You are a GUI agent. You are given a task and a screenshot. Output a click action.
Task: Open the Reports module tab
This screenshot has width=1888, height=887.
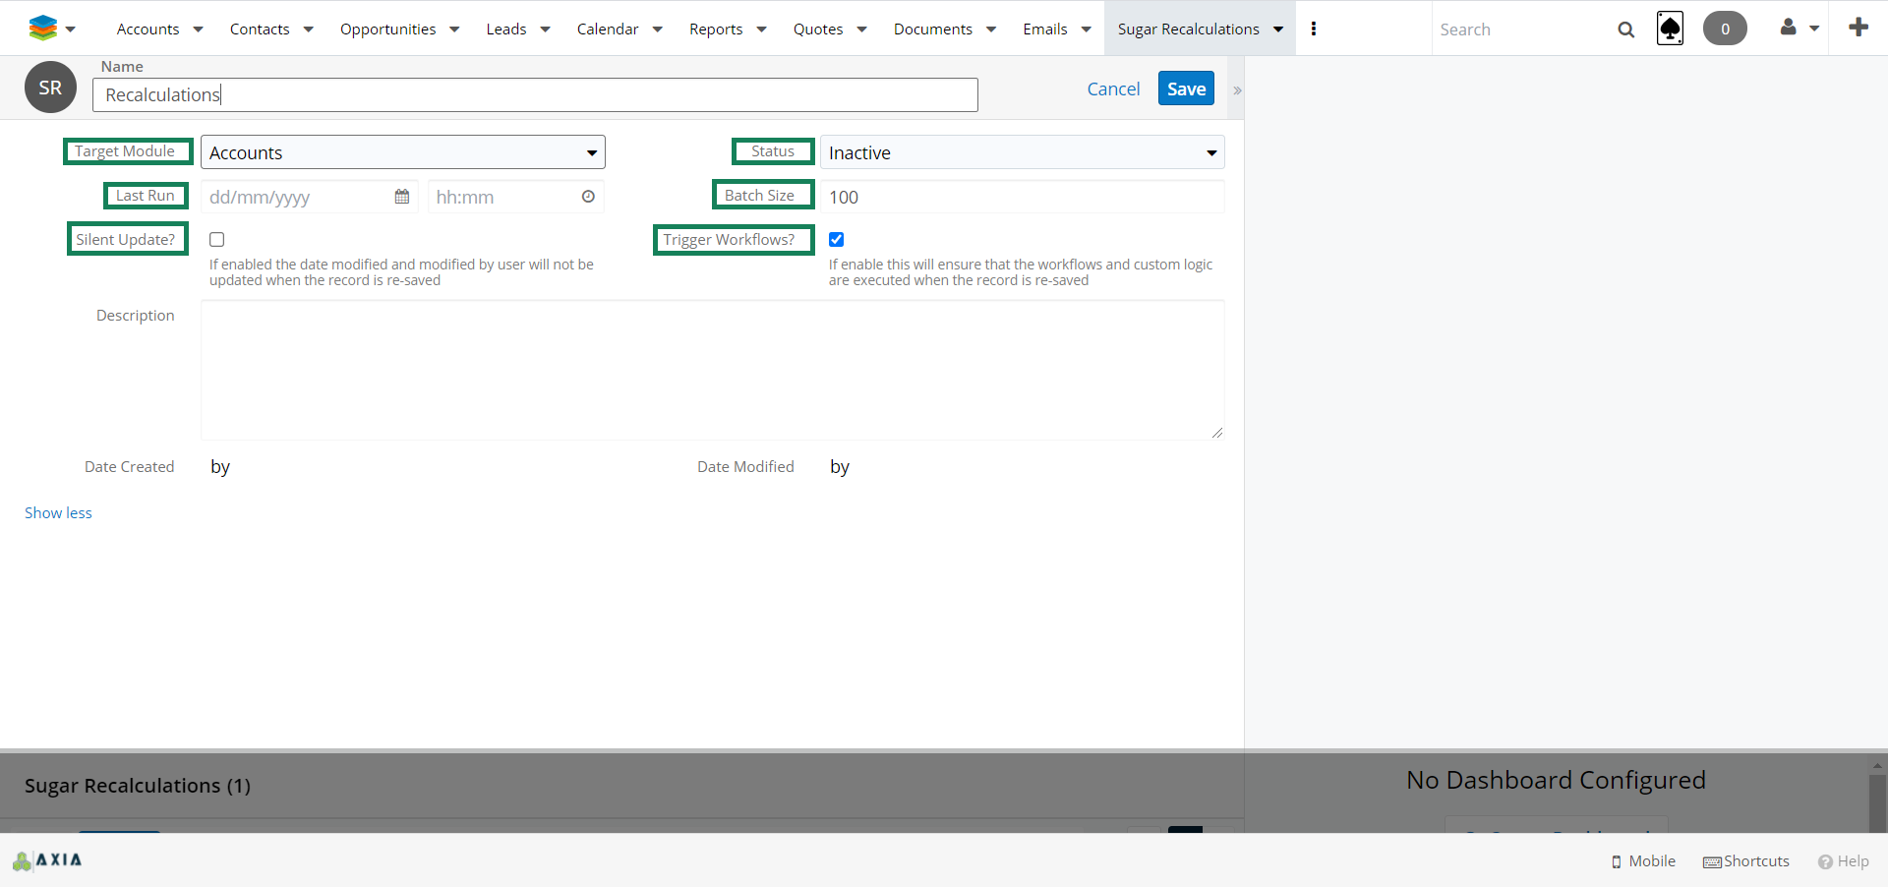pos(715,30)
